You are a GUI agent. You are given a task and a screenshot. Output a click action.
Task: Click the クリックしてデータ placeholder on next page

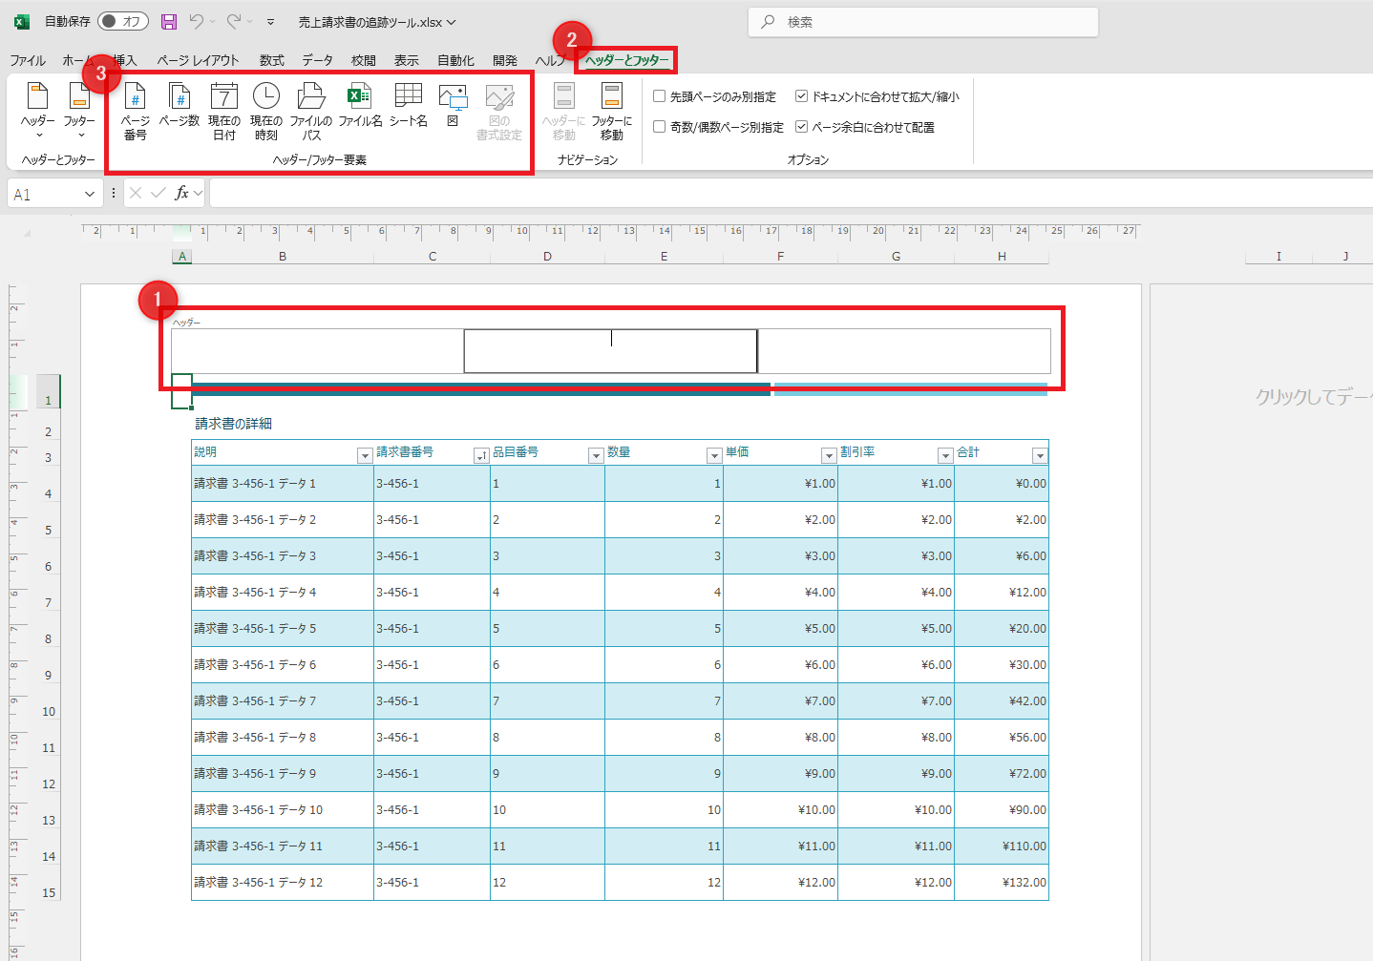tap(1314, 397)
